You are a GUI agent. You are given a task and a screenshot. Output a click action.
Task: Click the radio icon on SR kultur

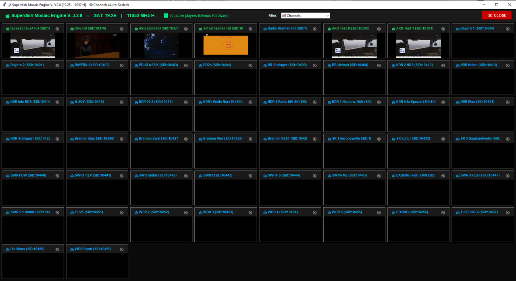tap(393, 139)
